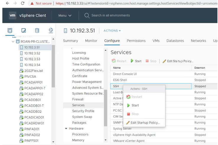
Task: Click the VM icon next to PCADAPP01
Action: 21,83
